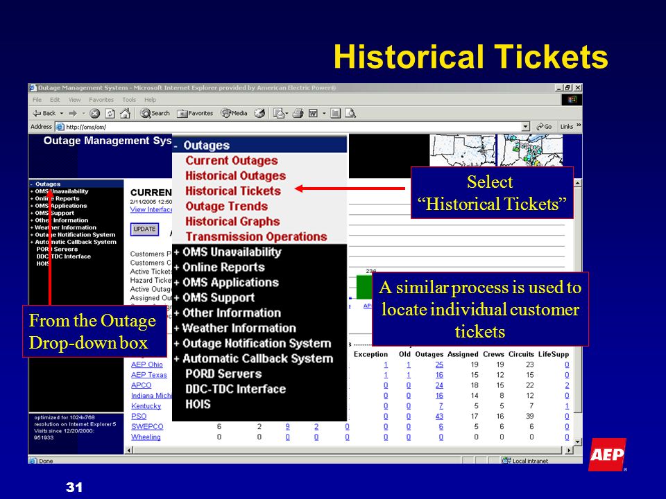Click the Stop icon in toolbar
666x499 pixels.
[x=95, y=113]
